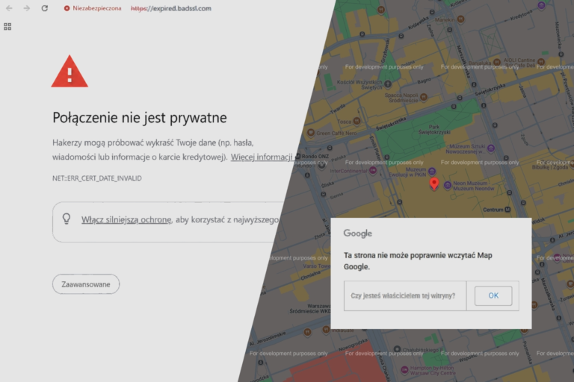Image resolution: width=574 pixels, height=382 pixels.
Task: Click the InterContinental hotel marker
Action: click(373, 170)
